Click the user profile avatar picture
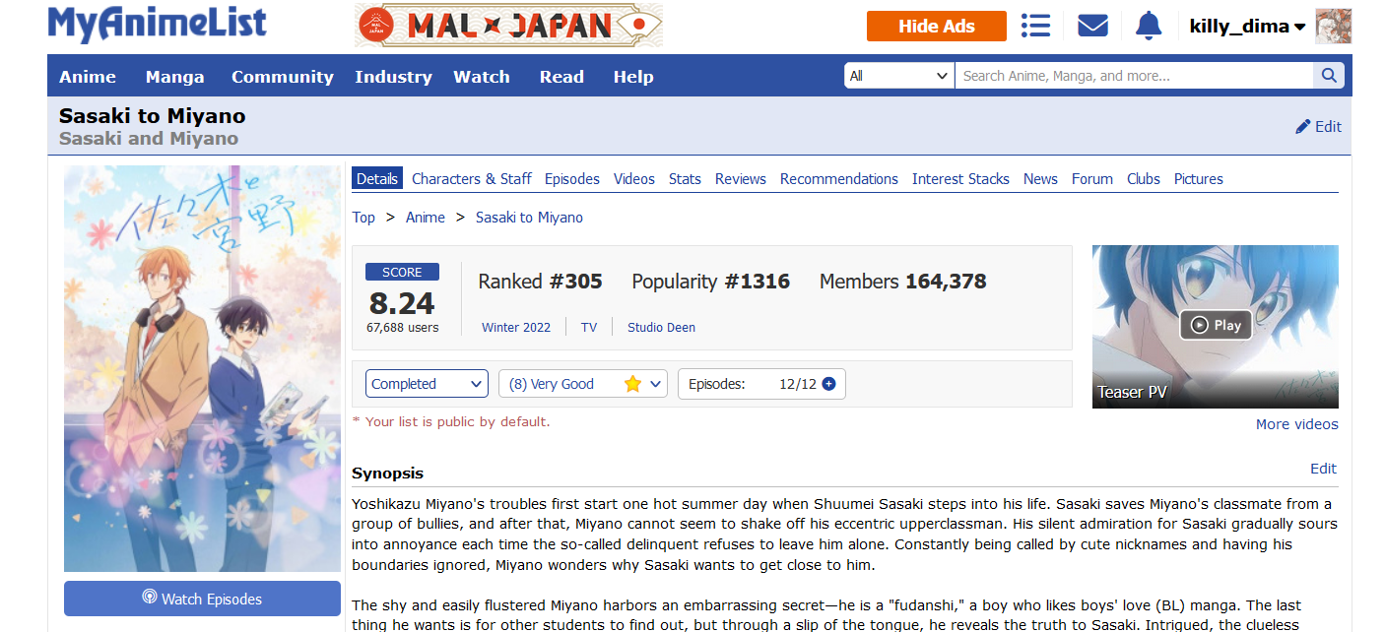Image resolution: width=1385 pixels, height=632 pixels. click(1333, 27)
